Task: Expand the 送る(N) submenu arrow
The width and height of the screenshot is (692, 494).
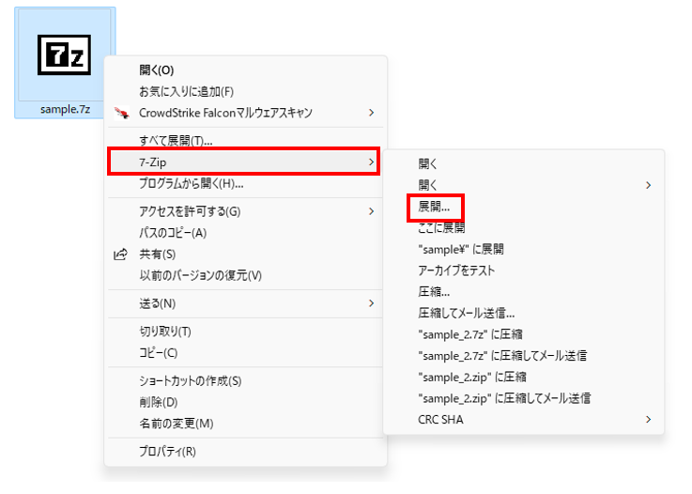Action: click(x=371, y=303)
